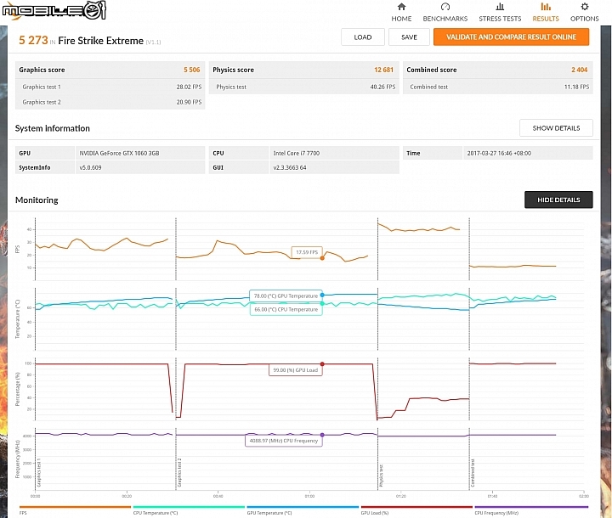This screenshot has height=518, width=612.
Task: Click the SAVE button
Action: 409,37
